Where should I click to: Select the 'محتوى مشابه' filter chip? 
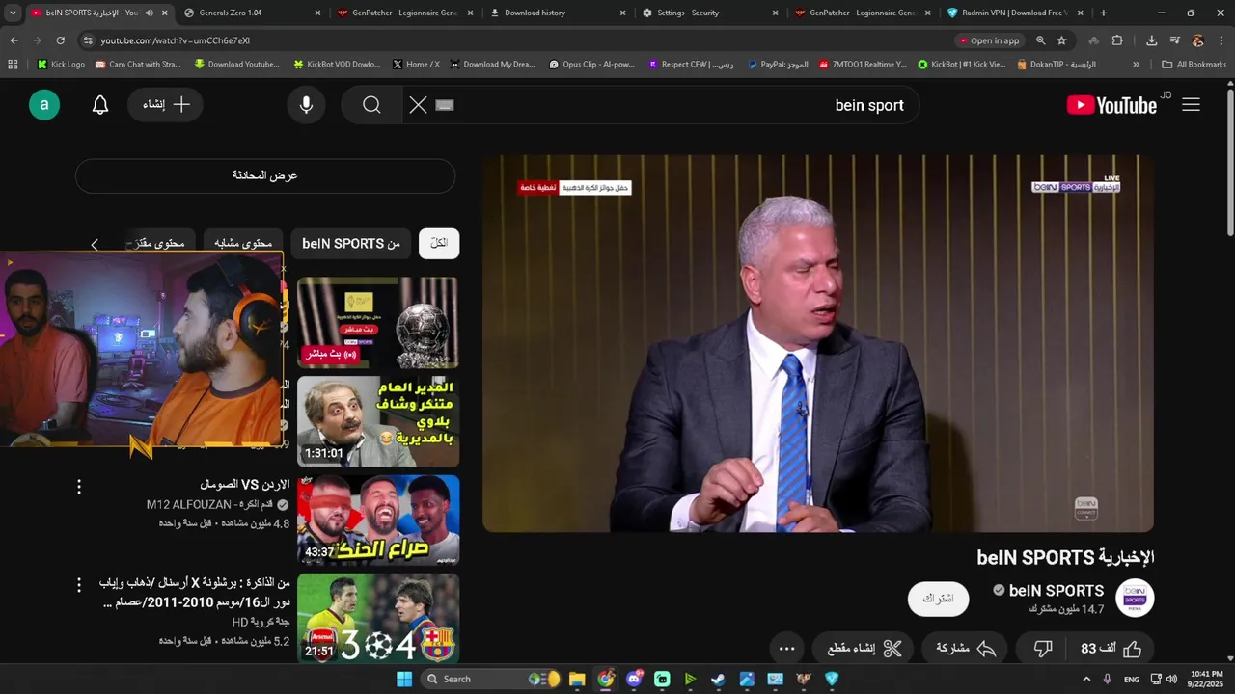point(243,244)
